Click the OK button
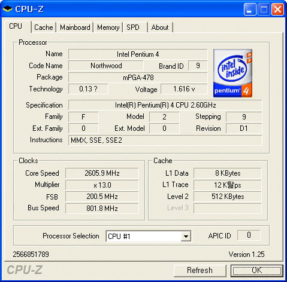This screenshot has width=287, height=282. (x=257, y=270)
